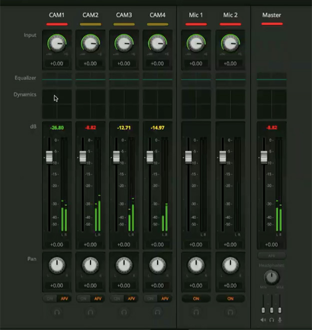Image resolution: width=312 pixels, height=330 pixels.
Task: Click the Mic 1 input gain knob
Action: pos(196,43)
